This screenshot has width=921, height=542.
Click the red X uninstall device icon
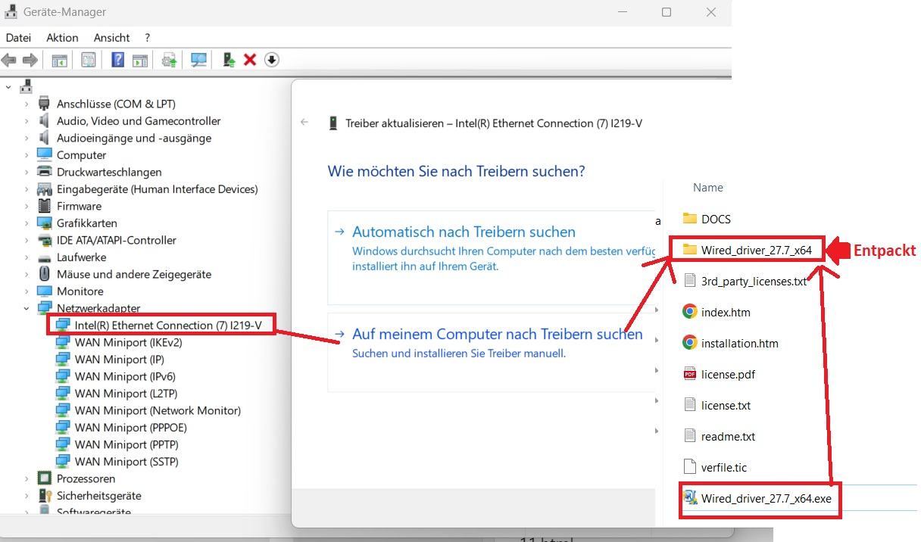pyautogui.click(x=250, y=60)
